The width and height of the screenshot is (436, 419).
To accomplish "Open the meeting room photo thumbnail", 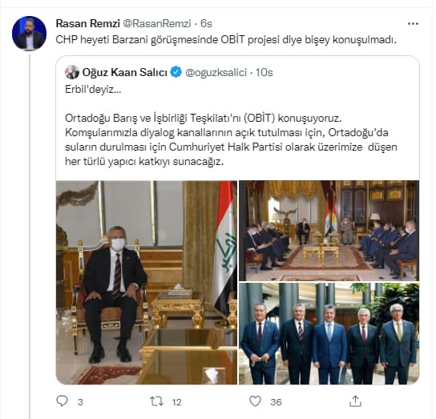I will 329,231.
